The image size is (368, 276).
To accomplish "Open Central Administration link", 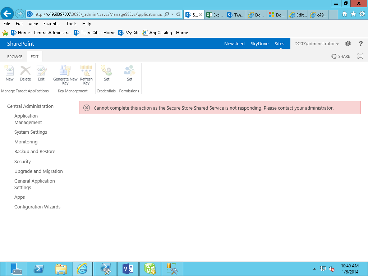I will (30, 106).
